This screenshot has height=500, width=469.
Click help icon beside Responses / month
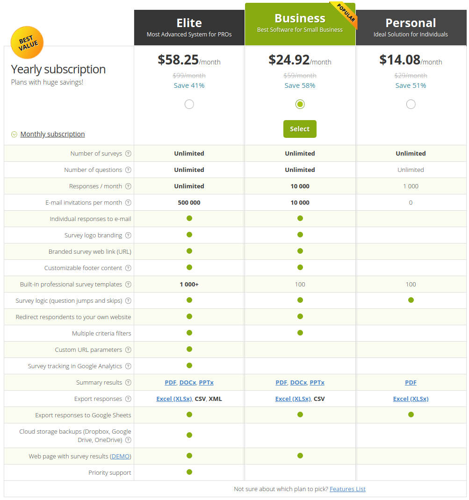128,186
